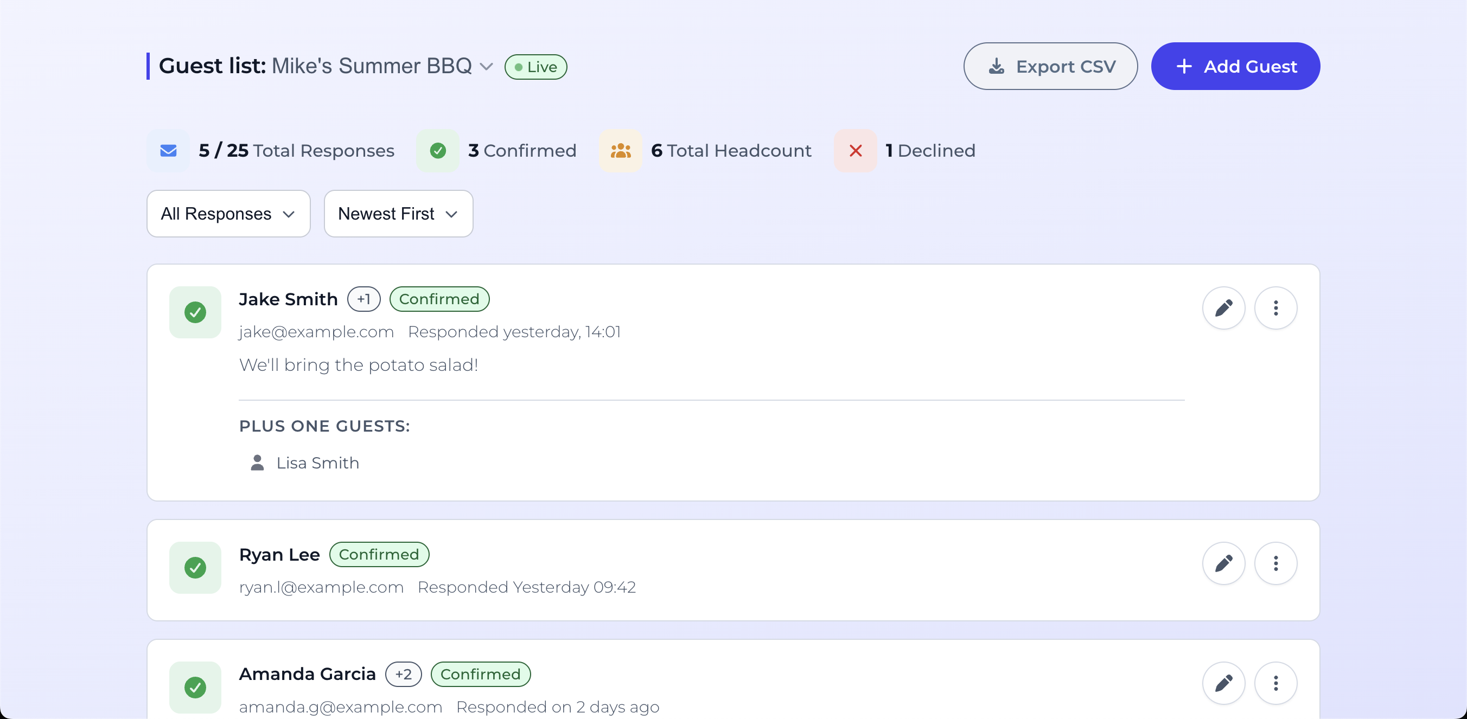Click the green Confirmed stat check icon
Screen dimensions: 1467x719
coord(437,151)
